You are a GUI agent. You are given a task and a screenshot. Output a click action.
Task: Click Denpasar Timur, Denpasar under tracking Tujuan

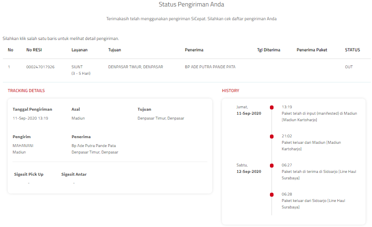click(161, 118)
